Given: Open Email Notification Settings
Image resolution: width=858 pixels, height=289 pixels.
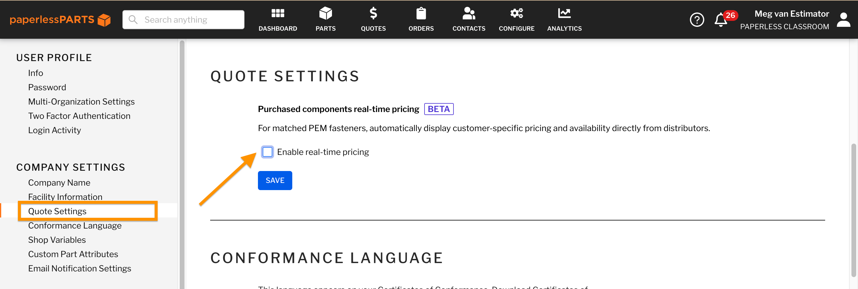Looking at the screenshot, I should (x=80, y=268).
